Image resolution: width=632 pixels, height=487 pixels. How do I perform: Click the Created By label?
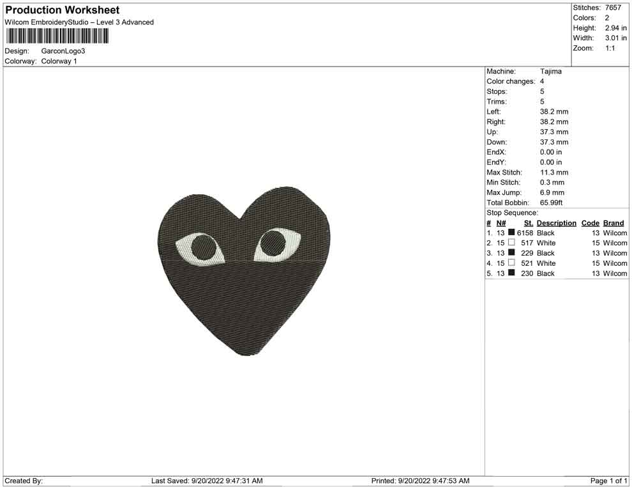tap(24, 481)
